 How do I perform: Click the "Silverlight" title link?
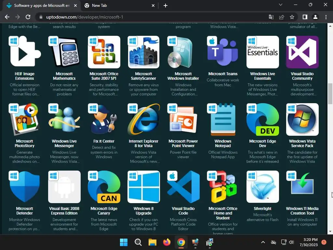(262, 209)
